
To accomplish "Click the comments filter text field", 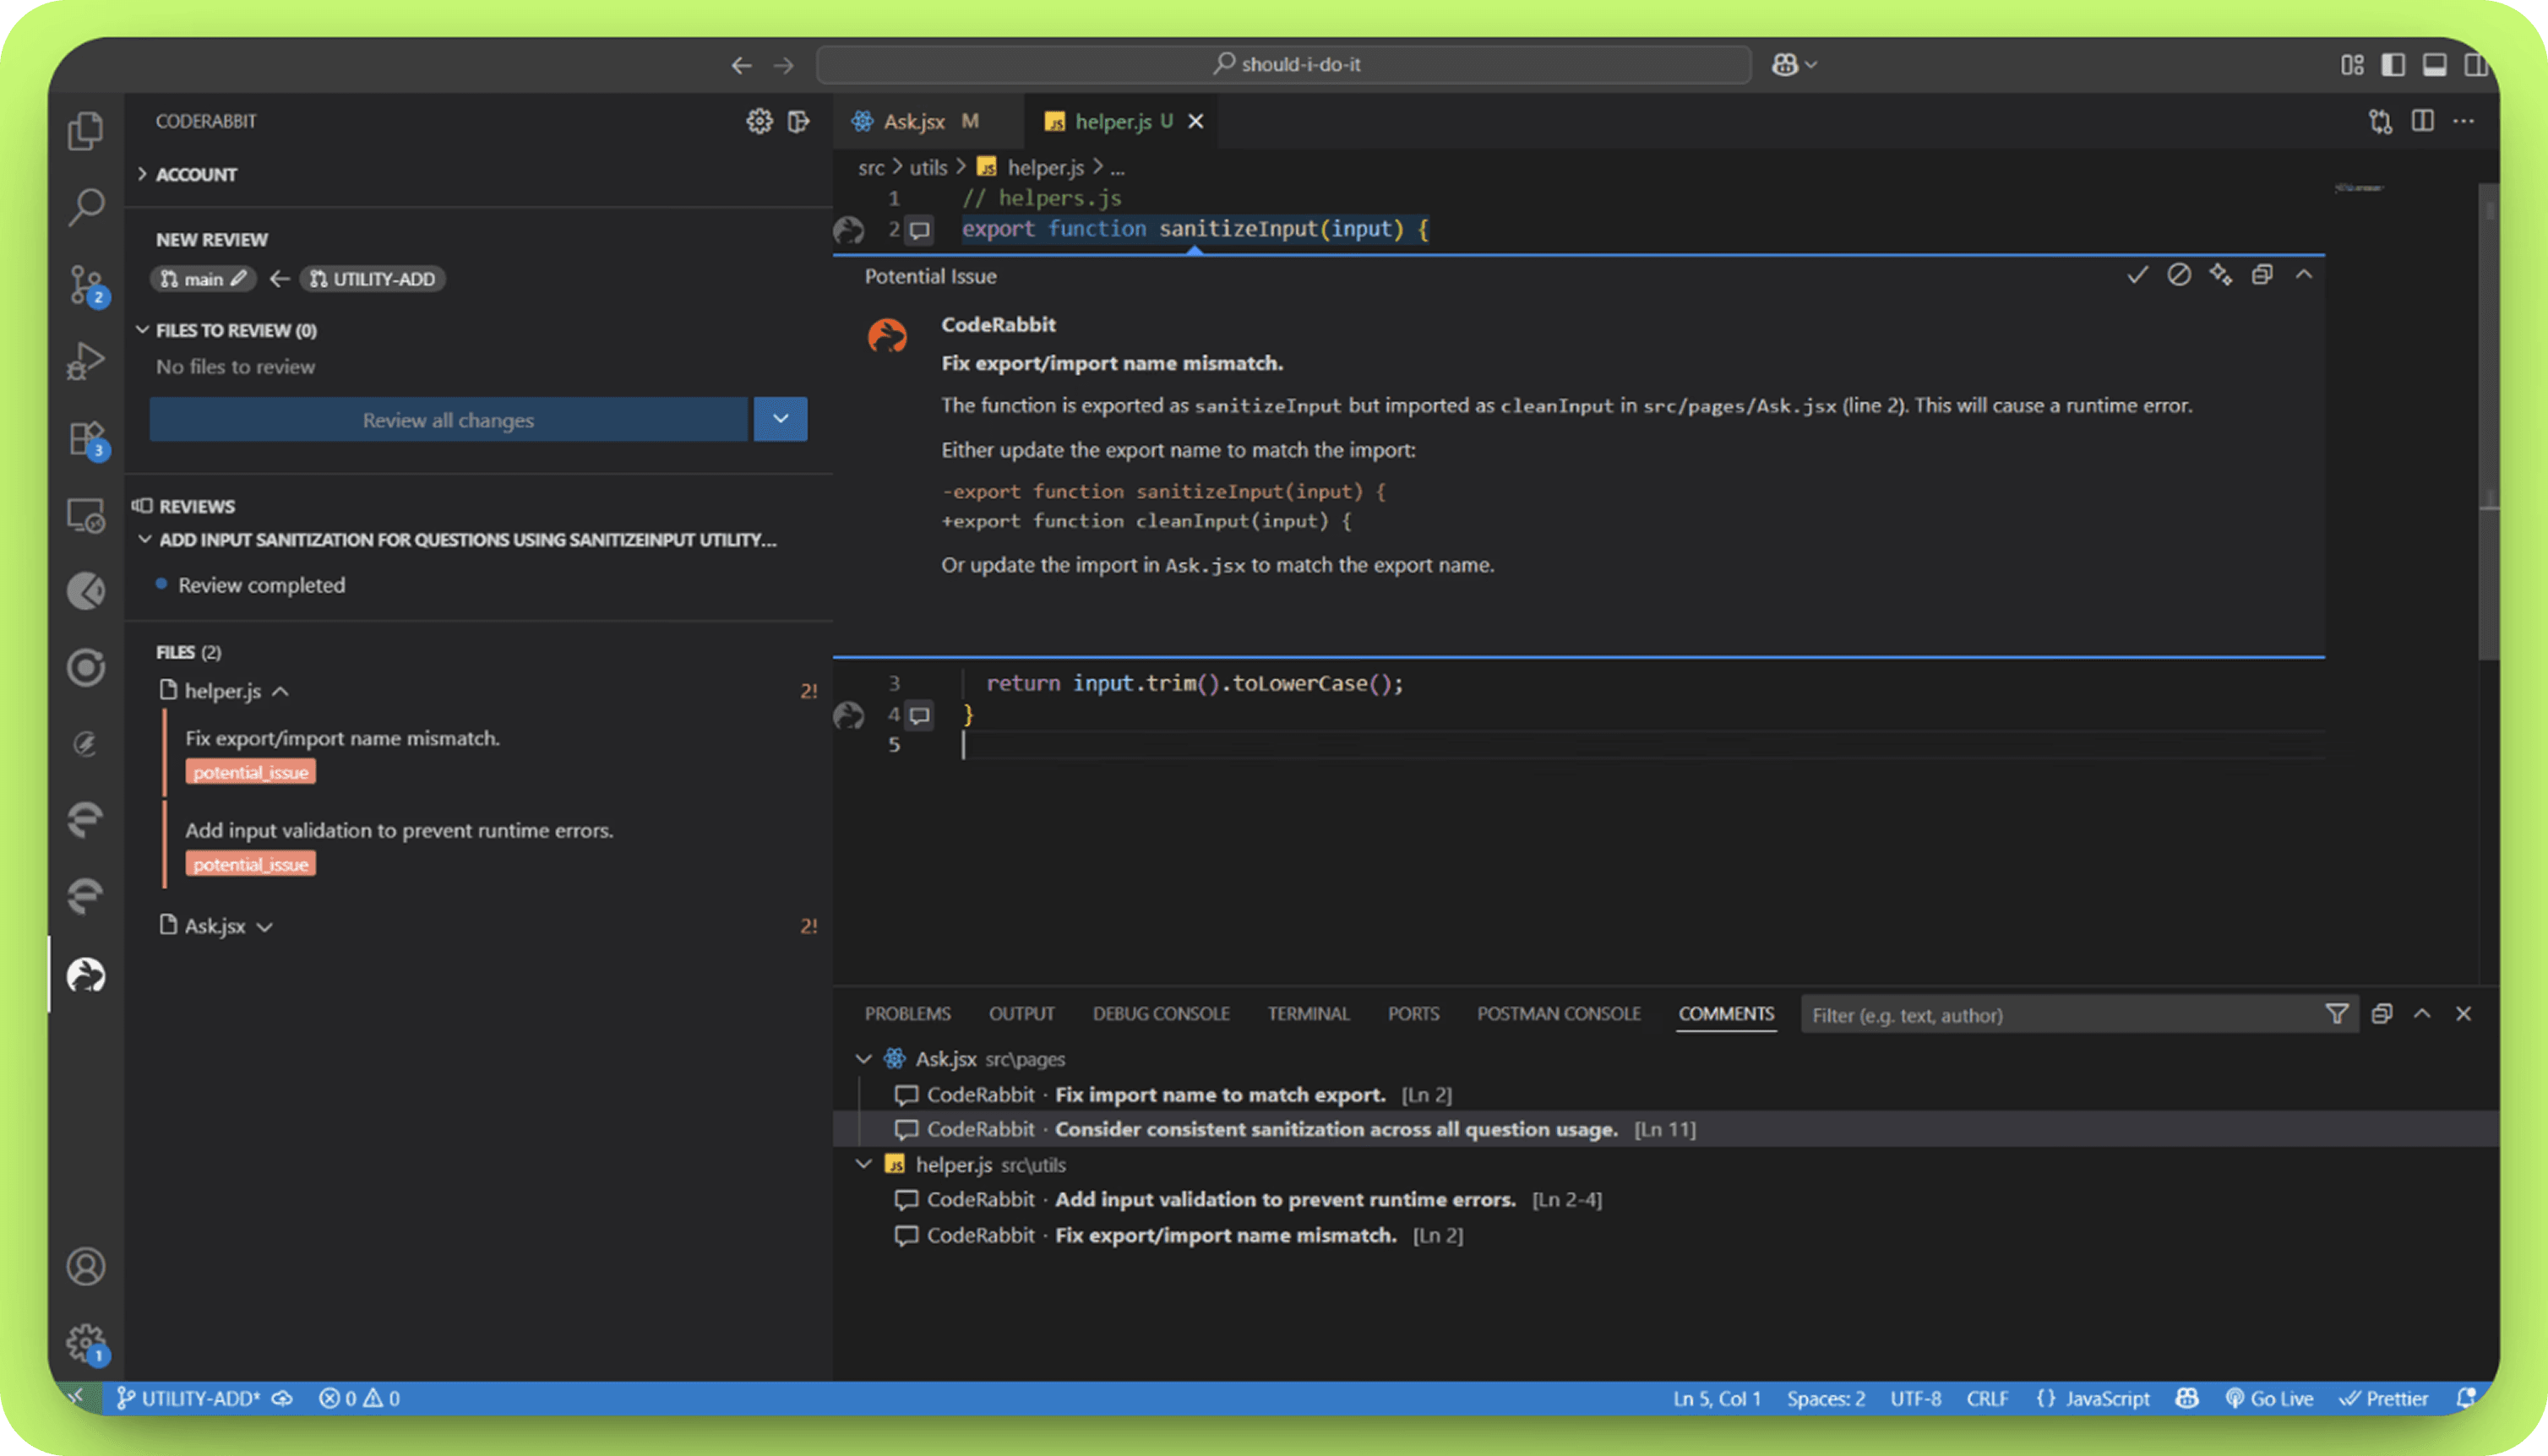I will (2060, 1015).
